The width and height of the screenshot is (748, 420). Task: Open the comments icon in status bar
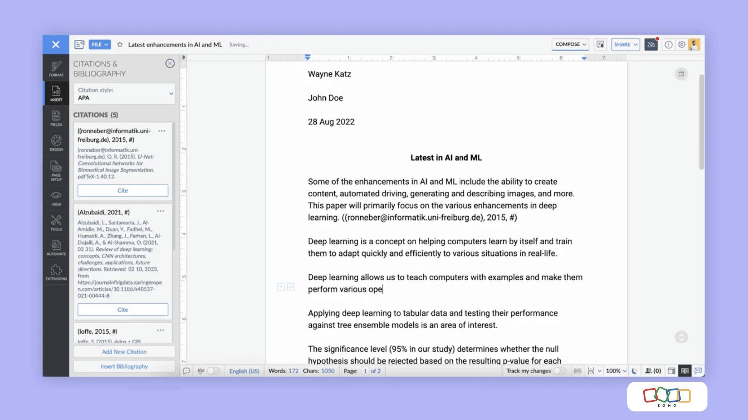(187, 371)
